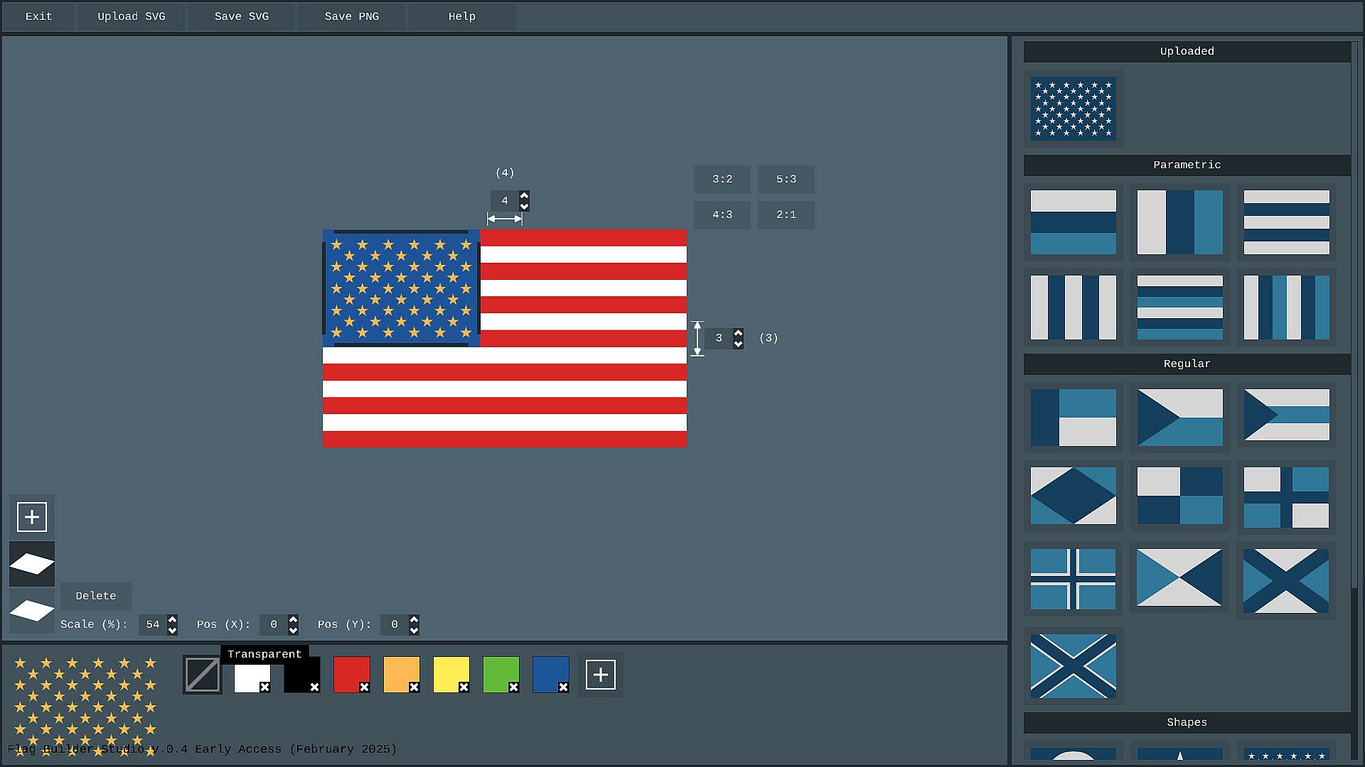Image resolution: width=1365 pixels, height=767 pixels.
Task: Decrease the Pos (X) value
Action: tap(293, 630)
